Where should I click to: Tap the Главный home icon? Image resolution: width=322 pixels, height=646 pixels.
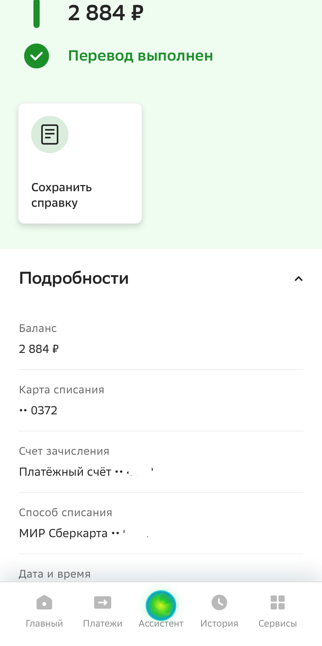(44, 603)
